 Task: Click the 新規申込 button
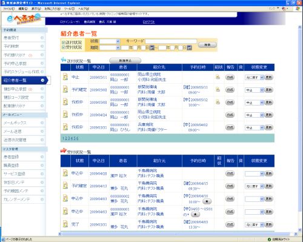point(125,61)
